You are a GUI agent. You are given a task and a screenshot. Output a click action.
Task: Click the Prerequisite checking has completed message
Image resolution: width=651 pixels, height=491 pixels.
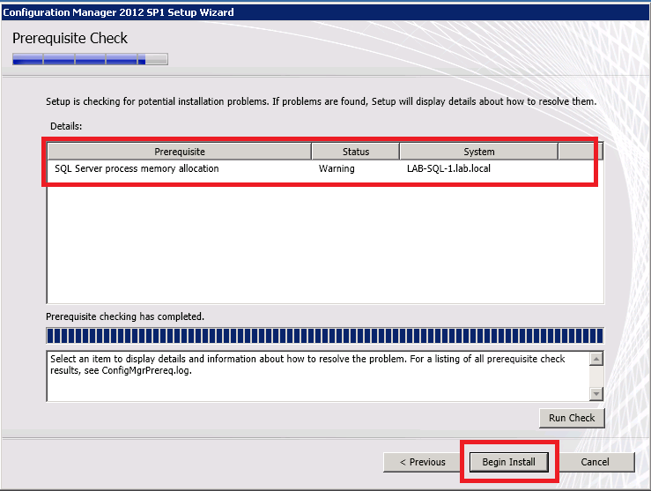pos(125,316)
